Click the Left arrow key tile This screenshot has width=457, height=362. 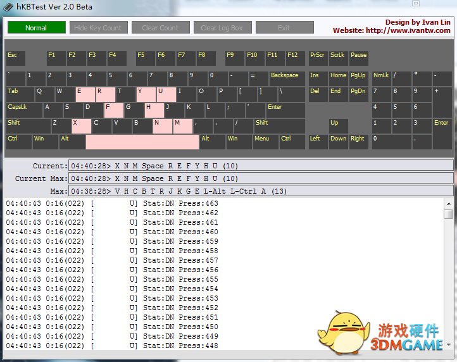click(x=318, y=142)
